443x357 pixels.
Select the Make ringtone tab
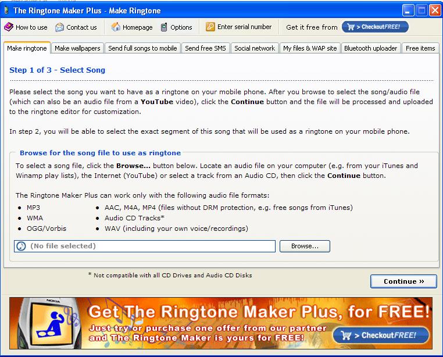click(x=27, y=48)
